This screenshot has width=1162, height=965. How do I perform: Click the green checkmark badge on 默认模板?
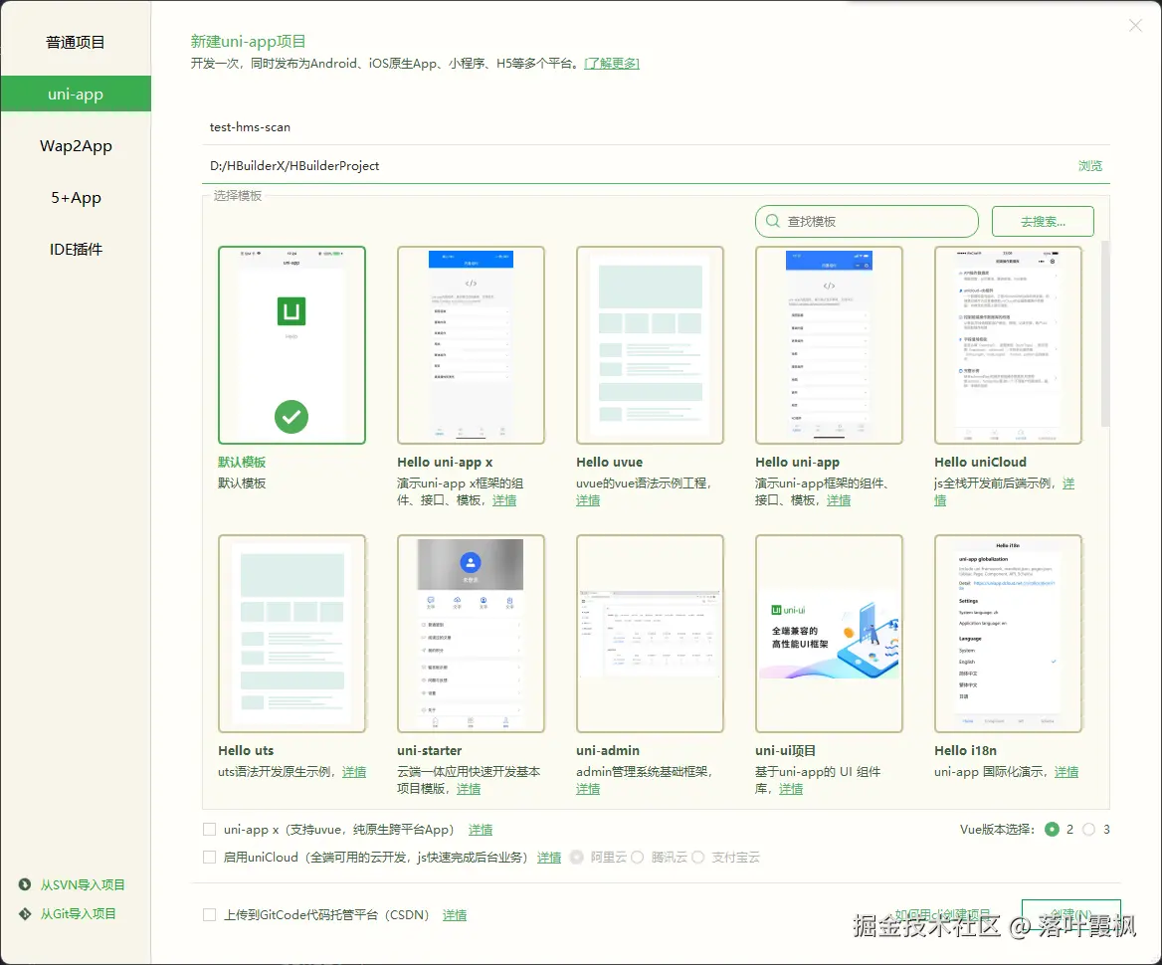tap(291, 417)
